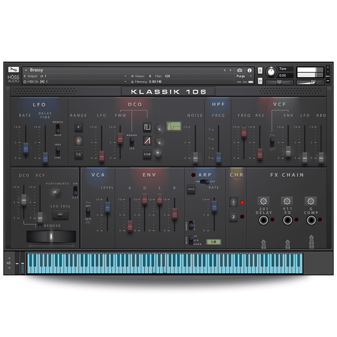Screen dimensions: 337x337
Task: Toggle the ARP Mode Up/Down switch
Action: click(x=191, y=240)
